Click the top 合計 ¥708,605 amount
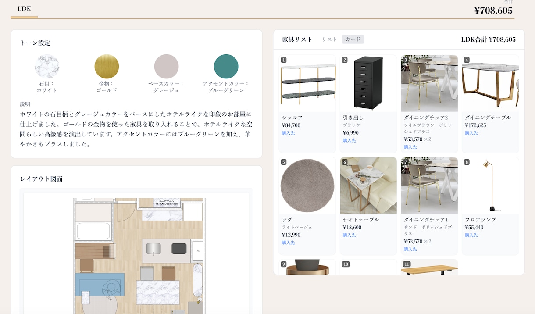 point(493,11)
